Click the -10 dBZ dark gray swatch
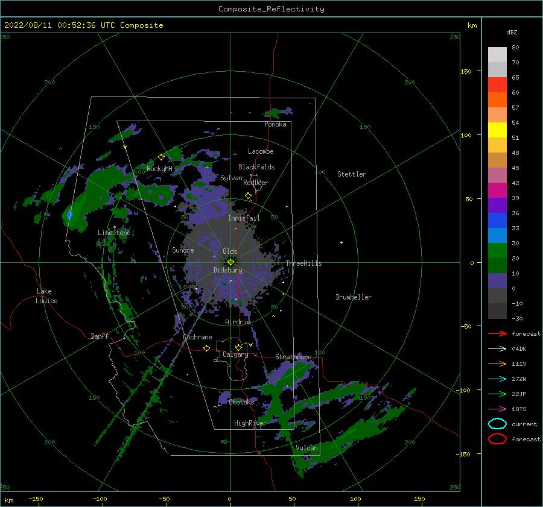543x507 pixels. click(x=497, y=311)
